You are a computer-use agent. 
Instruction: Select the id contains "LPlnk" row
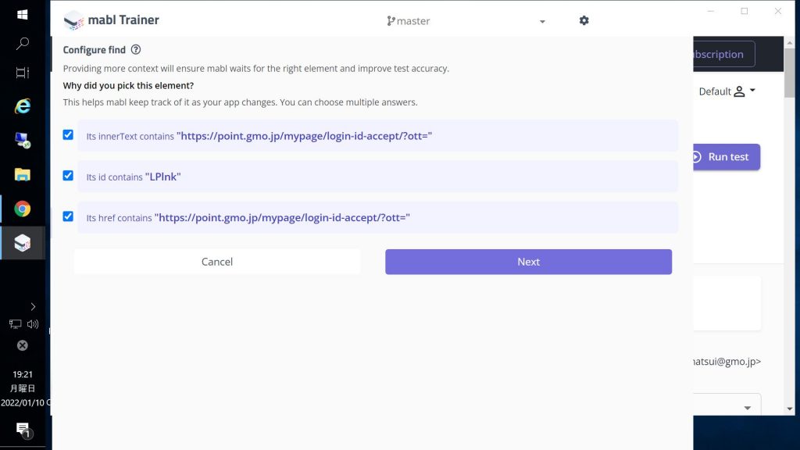(x=377, y=177)
